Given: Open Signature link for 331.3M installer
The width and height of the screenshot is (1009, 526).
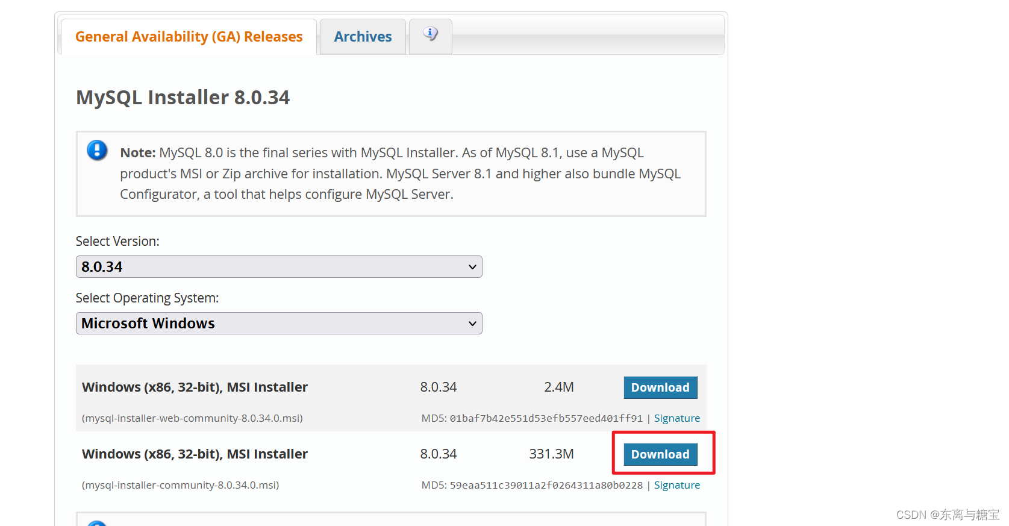Looking at the screenshot, I should tap(677, 485).
